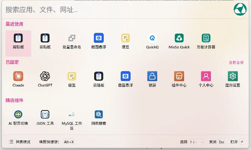Click the 精选插件 section heading
Viewport: 251px width, 150px height.
tap(14, 100)
